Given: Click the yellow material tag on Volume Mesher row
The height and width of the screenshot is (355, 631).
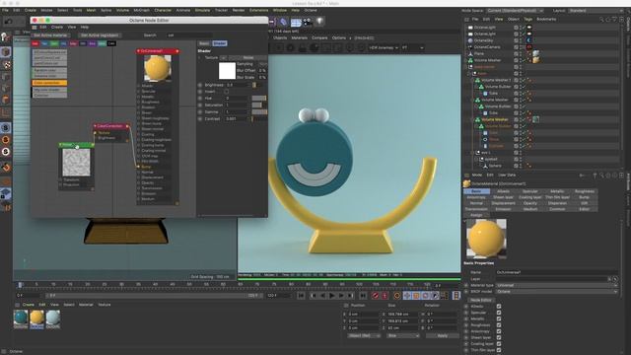Looking at the screenshot, I should click(536, 60).
